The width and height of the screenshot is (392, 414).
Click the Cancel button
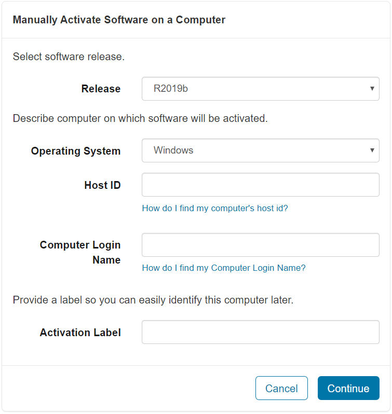point(281,388)
